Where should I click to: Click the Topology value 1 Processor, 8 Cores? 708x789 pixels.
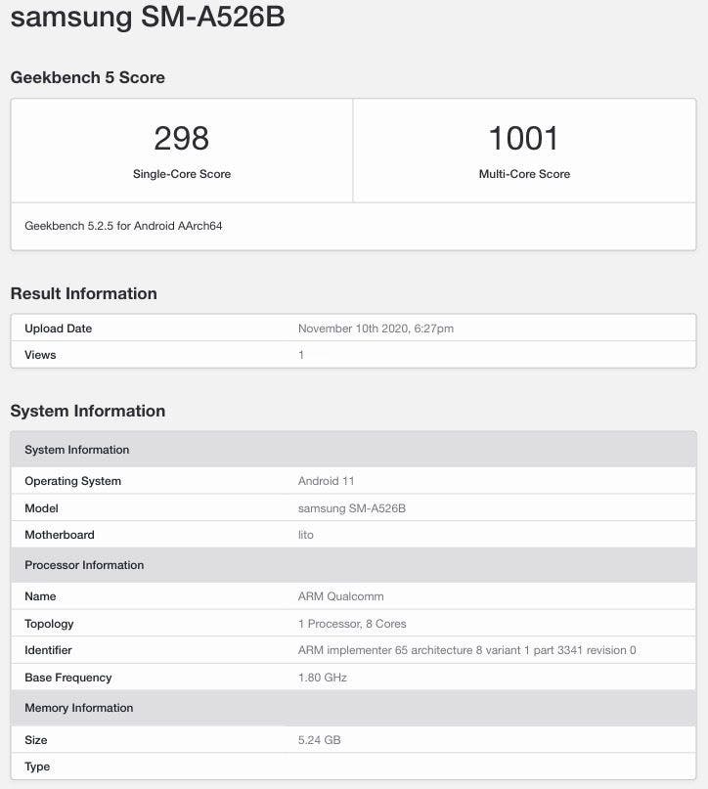(x=352, y=624)
